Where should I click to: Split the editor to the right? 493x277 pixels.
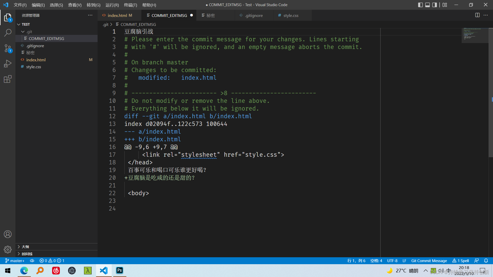click(x=477, y=15)
